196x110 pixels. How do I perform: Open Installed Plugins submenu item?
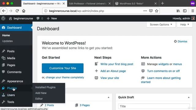tap(45, 87)
